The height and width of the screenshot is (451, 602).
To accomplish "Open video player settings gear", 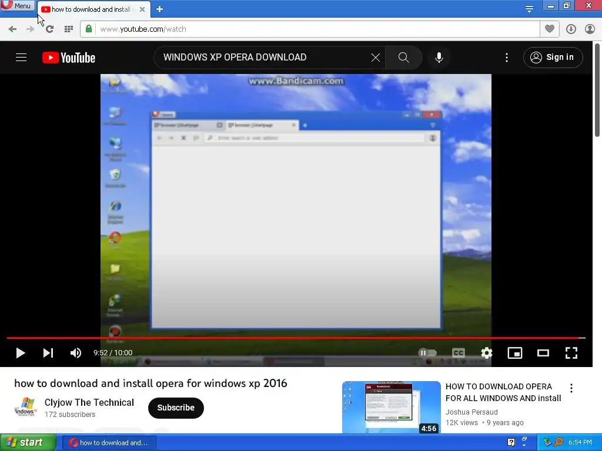I will (486, 353).
